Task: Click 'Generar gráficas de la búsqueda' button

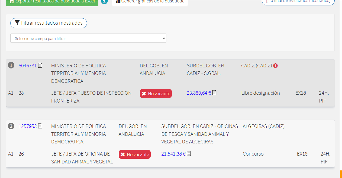Action: click(150, 2)
